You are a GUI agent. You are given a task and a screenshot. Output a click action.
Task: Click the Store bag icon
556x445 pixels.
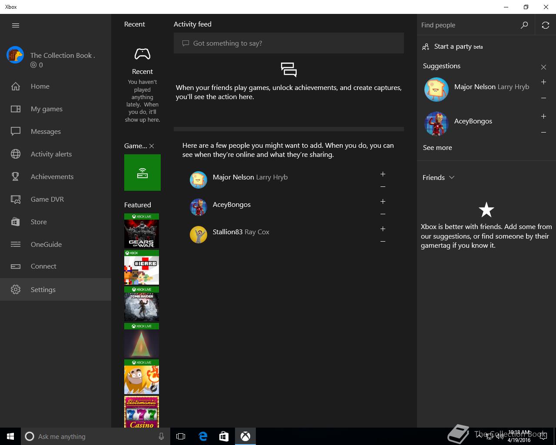click(x=16, y=222)
